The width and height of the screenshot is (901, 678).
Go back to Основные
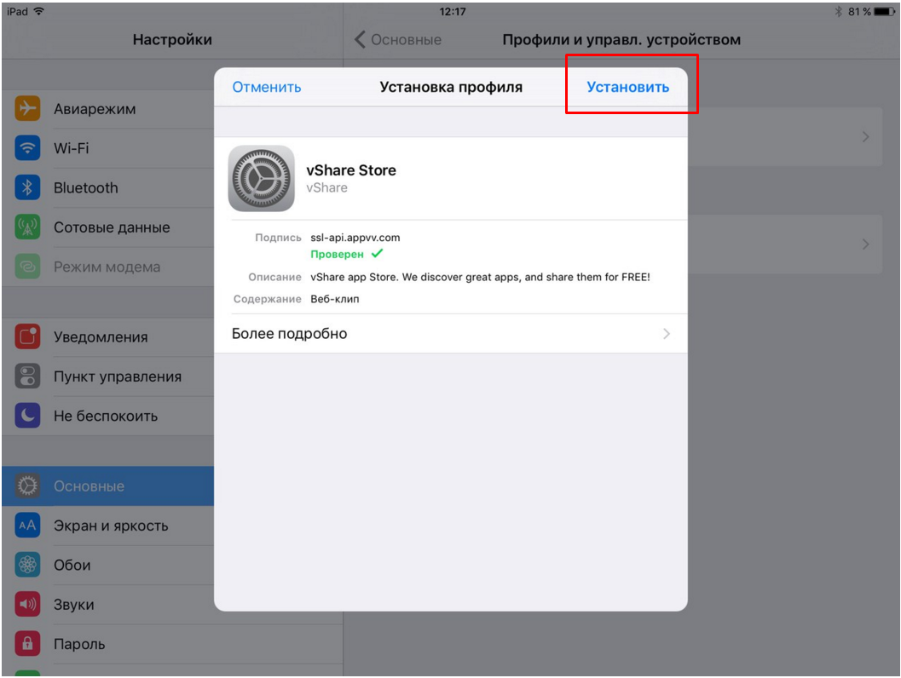[x=398, y=40]
